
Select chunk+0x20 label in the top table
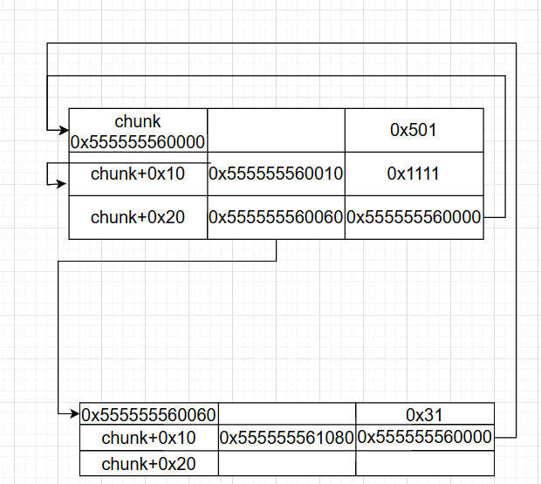[138, 217]
